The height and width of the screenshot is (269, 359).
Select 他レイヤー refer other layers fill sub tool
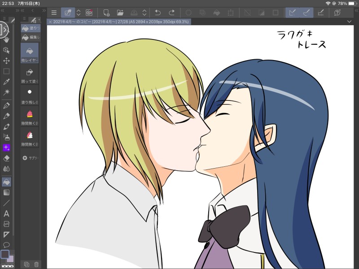[30, 53]
